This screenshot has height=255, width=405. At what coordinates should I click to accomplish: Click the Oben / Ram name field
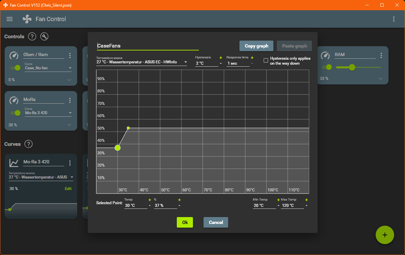pyautogui.click(x=44, y=55)
